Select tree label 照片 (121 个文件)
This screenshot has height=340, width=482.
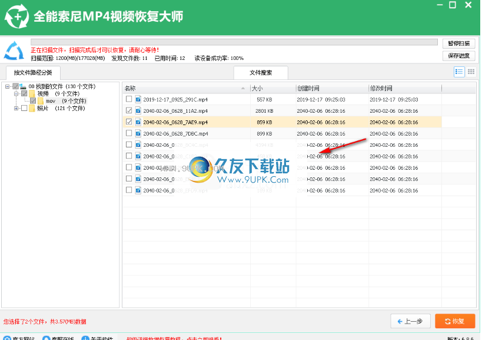[61, 108]
